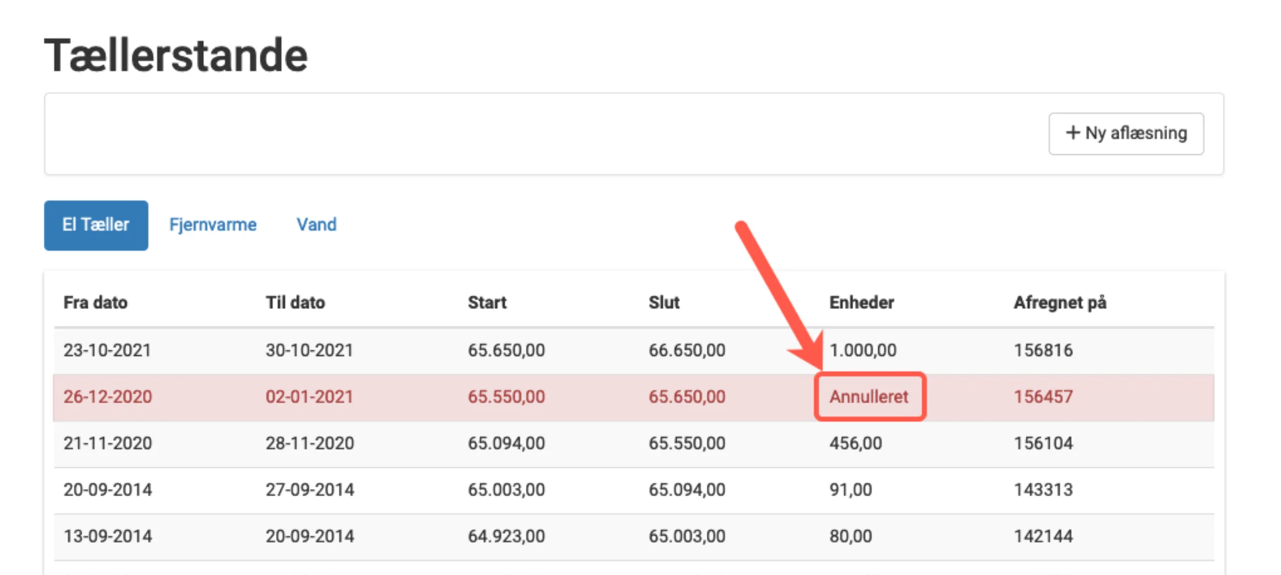Click the Tællerstande page heading

[x=176, y=55]
